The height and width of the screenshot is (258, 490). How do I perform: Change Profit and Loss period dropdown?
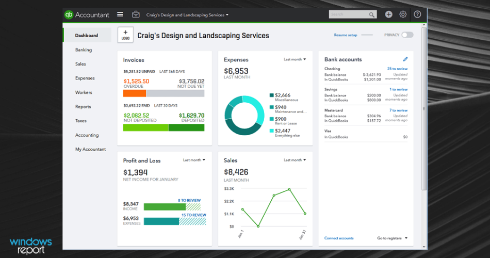194,160
